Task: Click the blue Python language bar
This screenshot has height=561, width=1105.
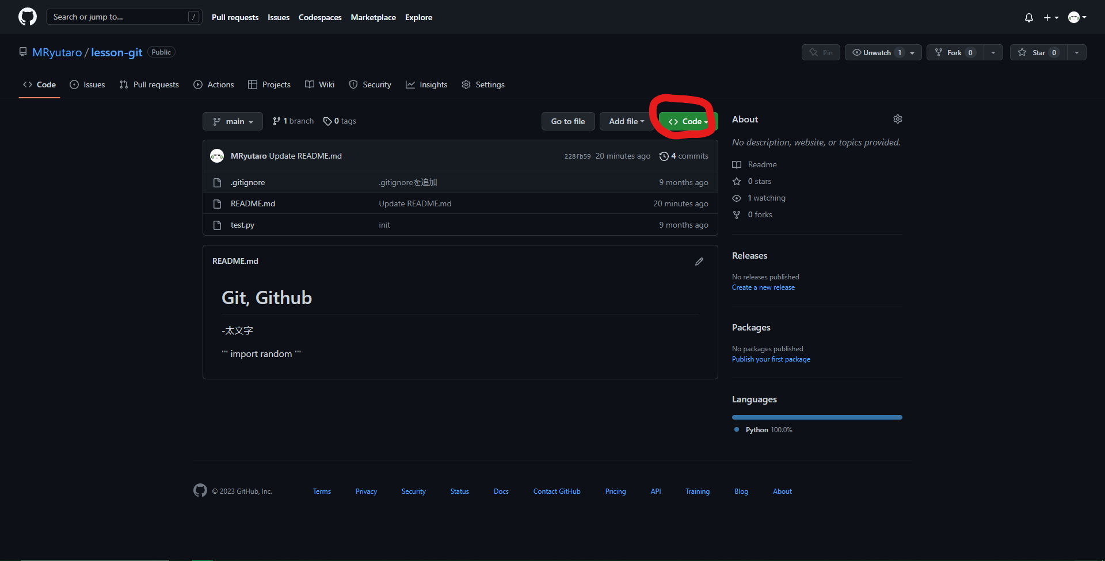Action: tap(817, 417)
